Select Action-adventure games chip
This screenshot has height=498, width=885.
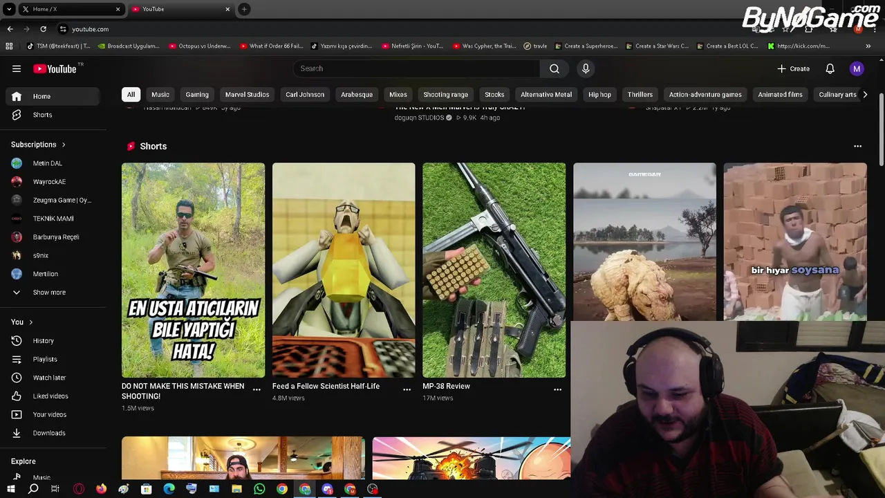(x=705, y=95)
